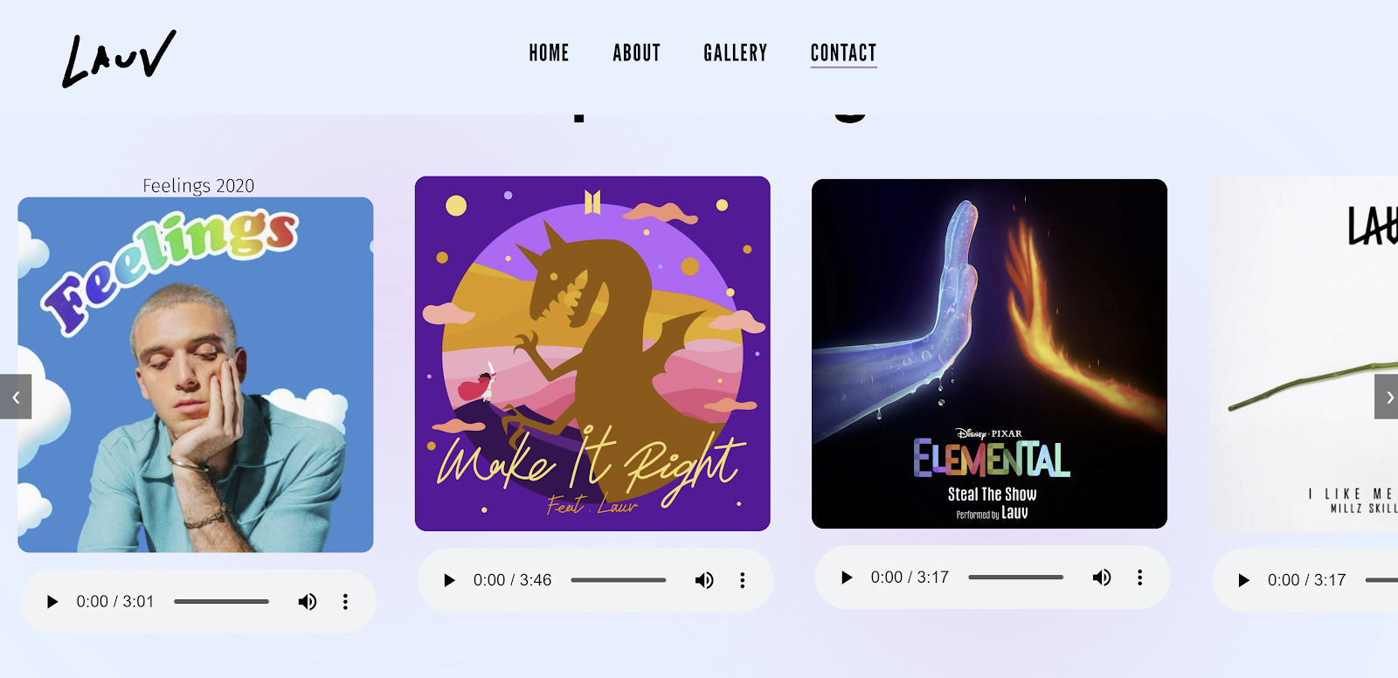Image resolution: width=1398 pixels, height=678 pixels.
Task: Click the Lauv logo
Action: point(119,59)
